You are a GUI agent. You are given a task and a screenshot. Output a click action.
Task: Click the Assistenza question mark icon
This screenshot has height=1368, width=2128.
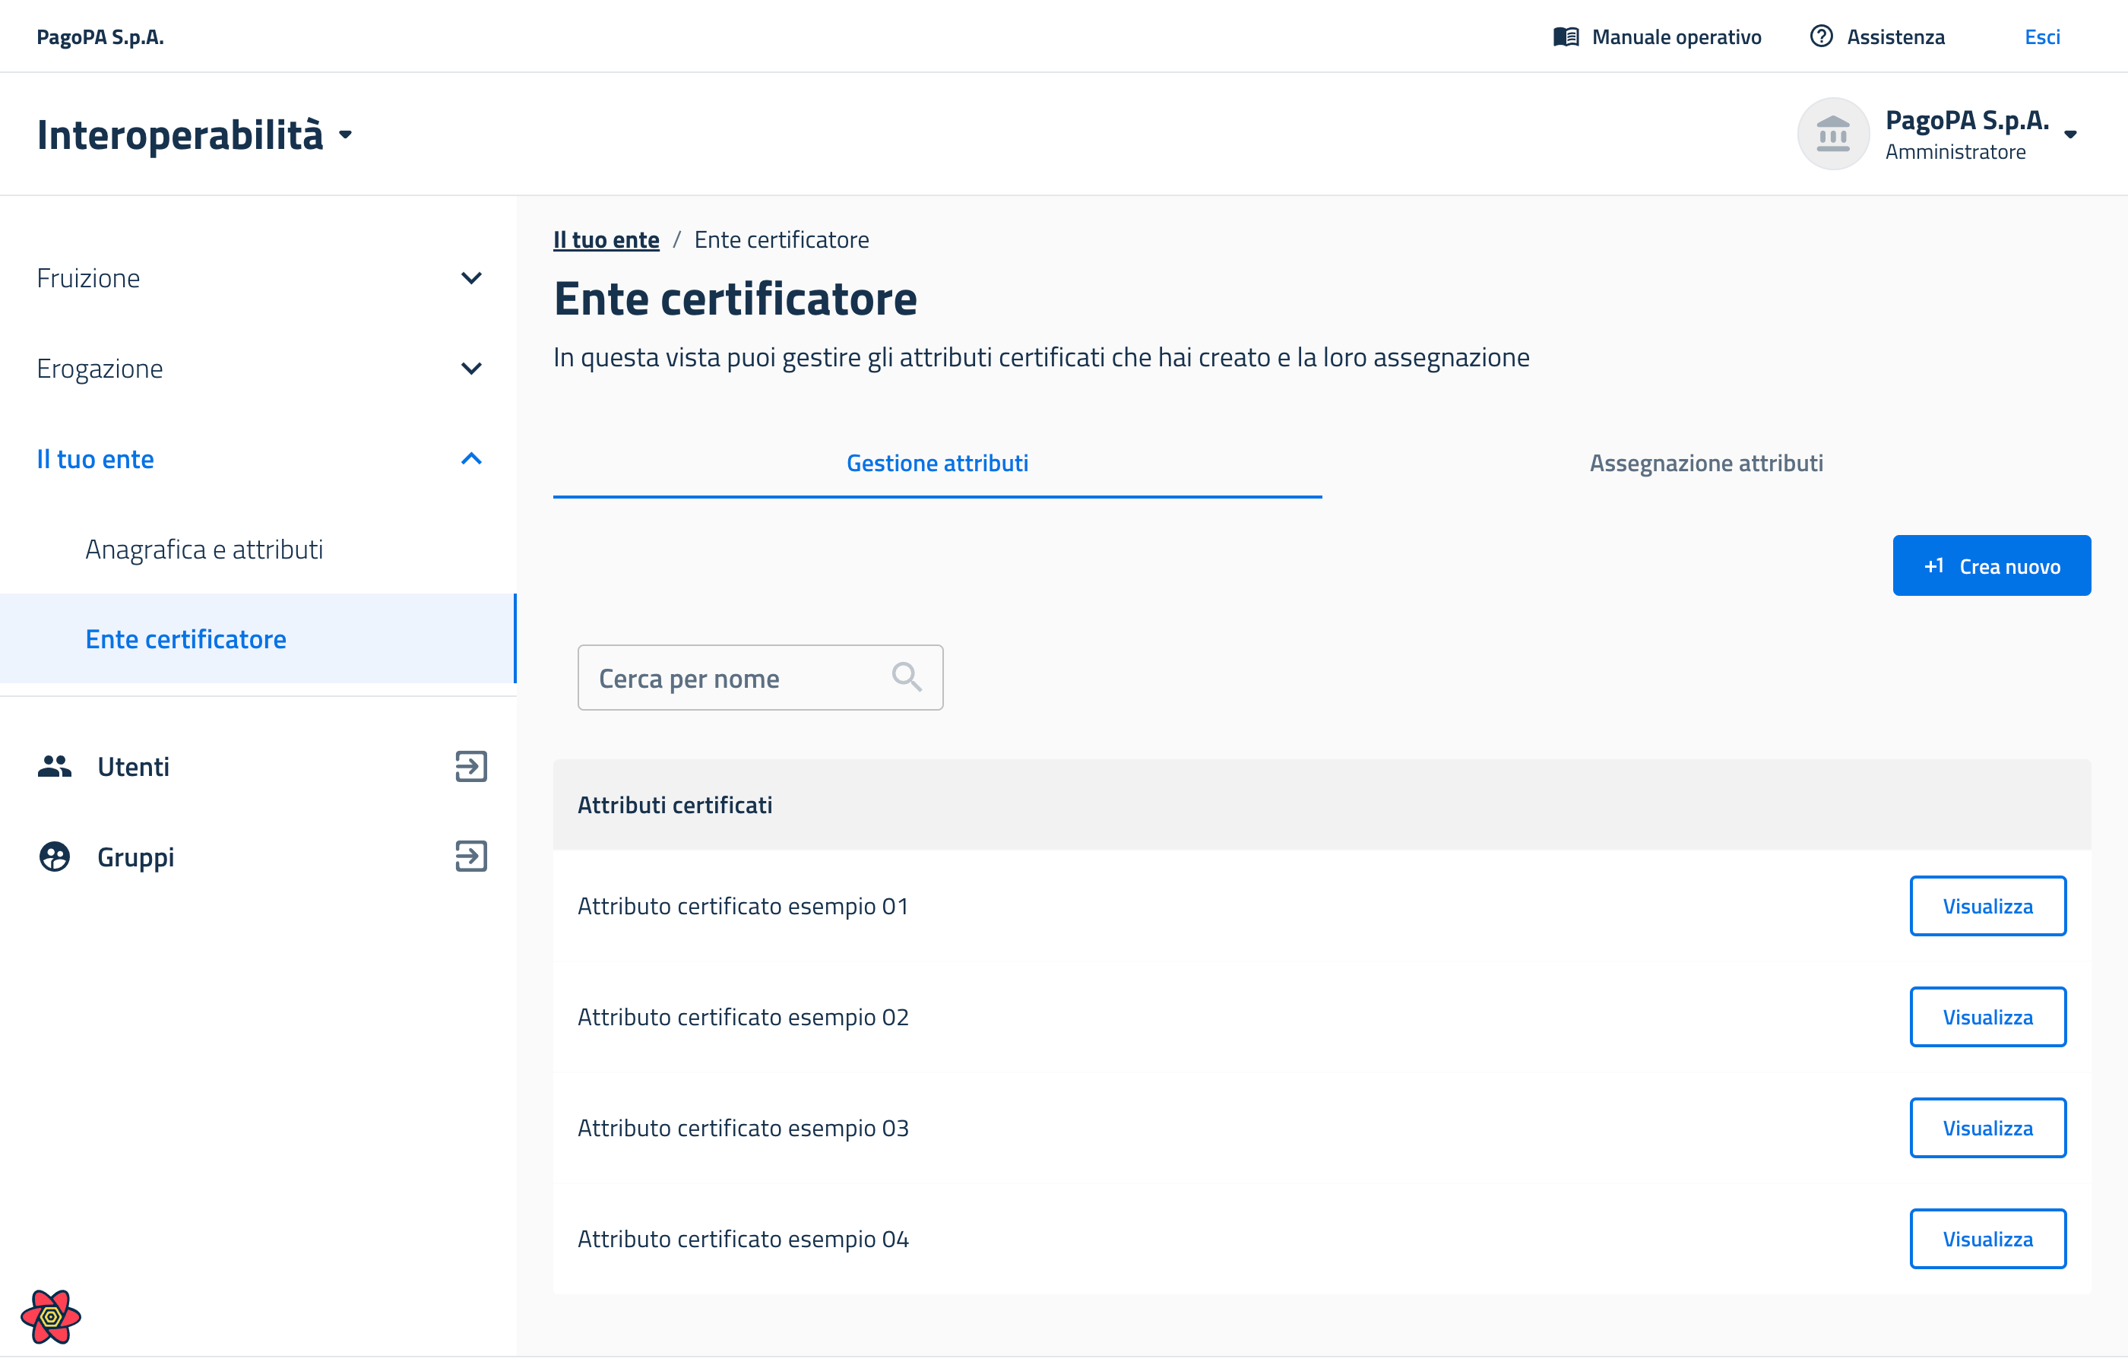[1821, 36]
